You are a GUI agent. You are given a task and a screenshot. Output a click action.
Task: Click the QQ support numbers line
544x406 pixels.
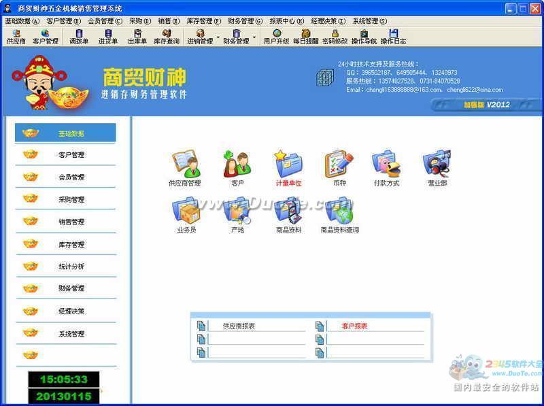pyautogui.click(x=401, y=73)
